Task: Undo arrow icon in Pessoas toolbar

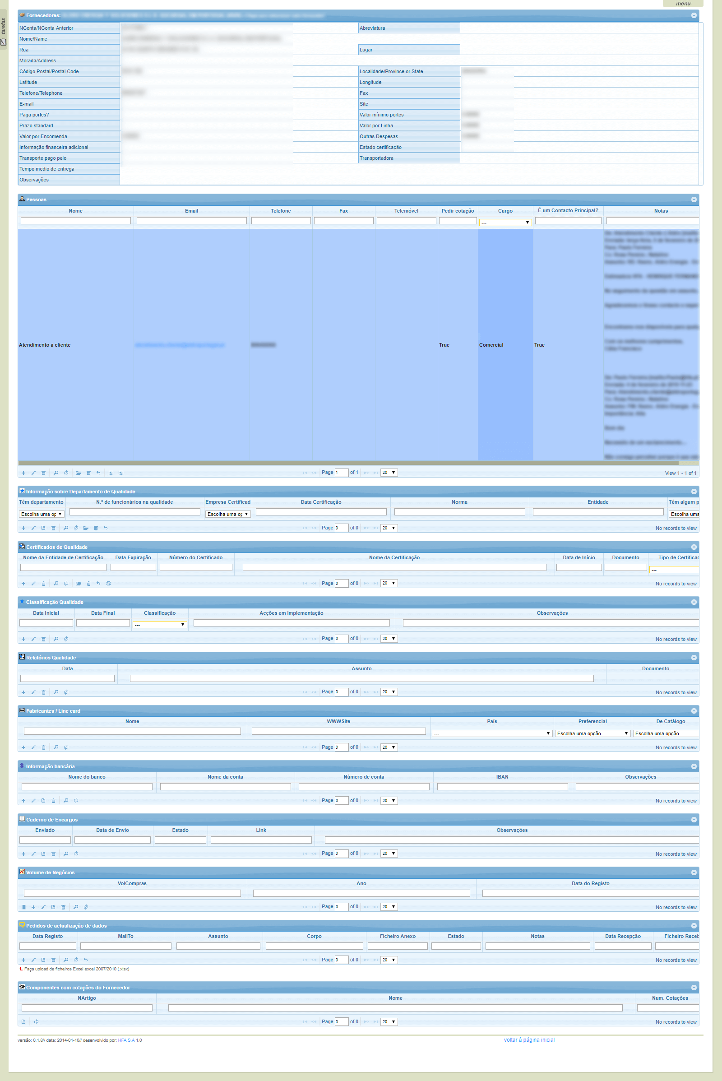Action: tap(98, 473)
